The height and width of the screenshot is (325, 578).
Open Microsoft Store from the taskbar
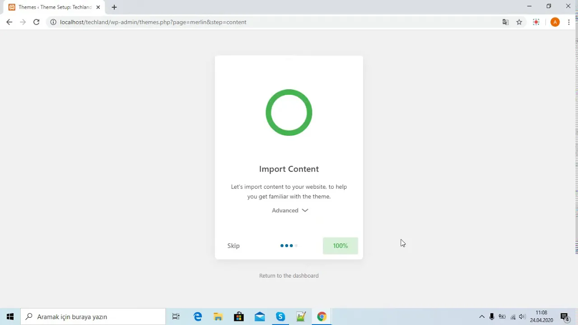[239, 317]
